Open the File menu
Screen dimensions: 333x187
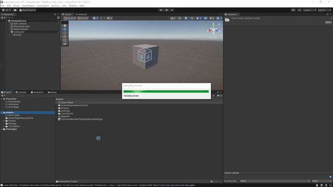tap(3, 6)
